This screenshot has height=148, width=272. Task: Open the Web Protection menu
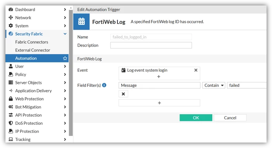pos(30,99)
